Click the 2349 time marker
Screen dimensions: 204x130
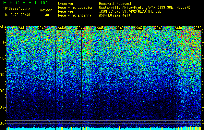click(178, 28)
